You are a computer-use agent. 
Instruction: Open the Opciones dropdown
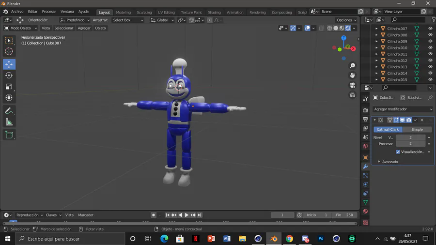[x=346, y=20]
